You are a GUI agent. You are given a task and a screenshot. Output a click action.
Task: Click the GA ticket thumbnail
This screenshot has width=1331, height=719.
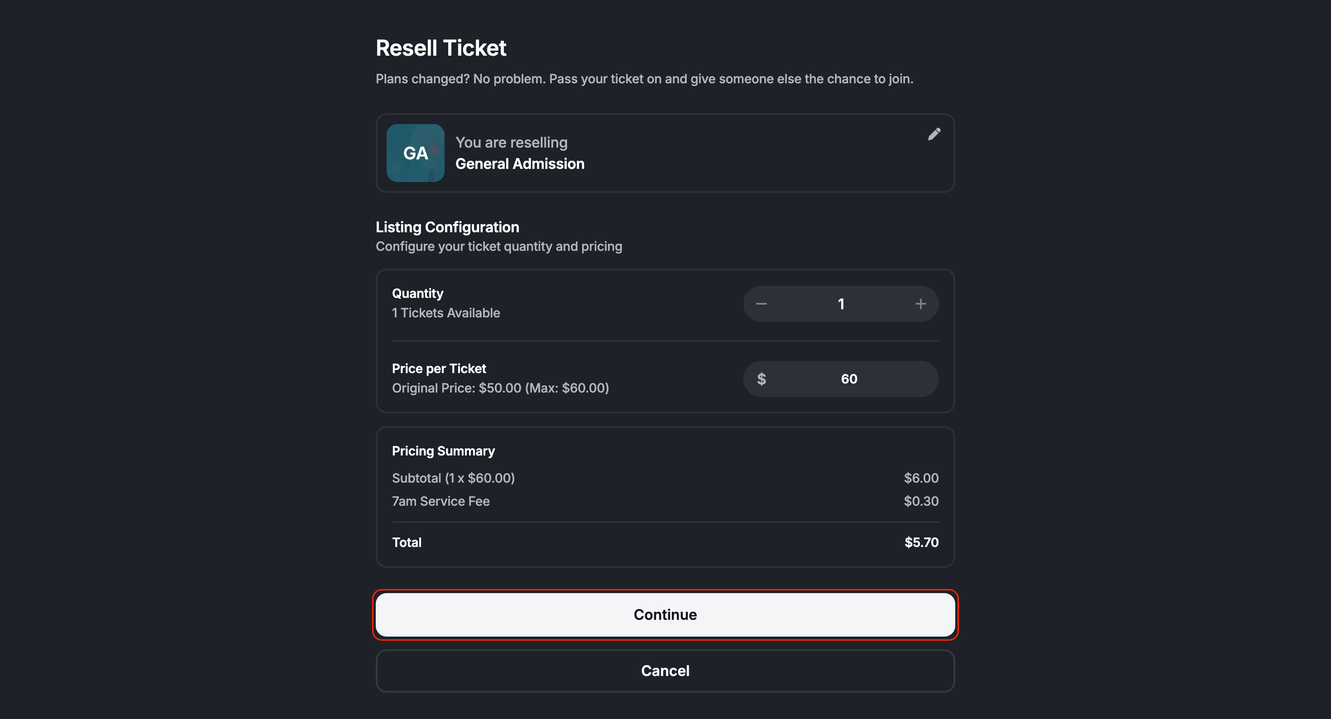coord(416,153)
